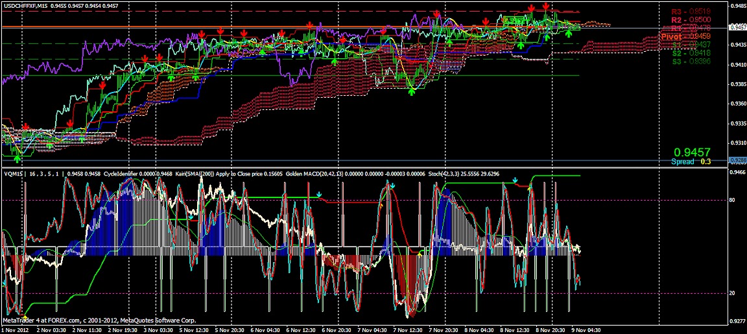The width and height of the screenshot is (747, 334).
Task: Click the R3 resistance level label
Action: (x=690, y=12)
